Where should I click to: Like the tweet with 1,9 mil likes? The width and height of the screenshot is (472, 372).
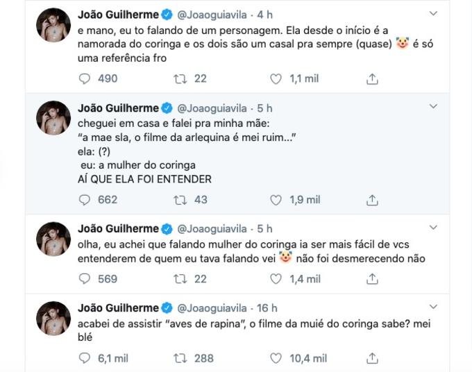coord(276,200)
